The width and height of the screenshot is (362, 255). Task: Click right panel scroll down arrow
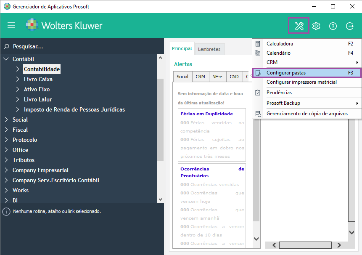click(x=351, y=232)
